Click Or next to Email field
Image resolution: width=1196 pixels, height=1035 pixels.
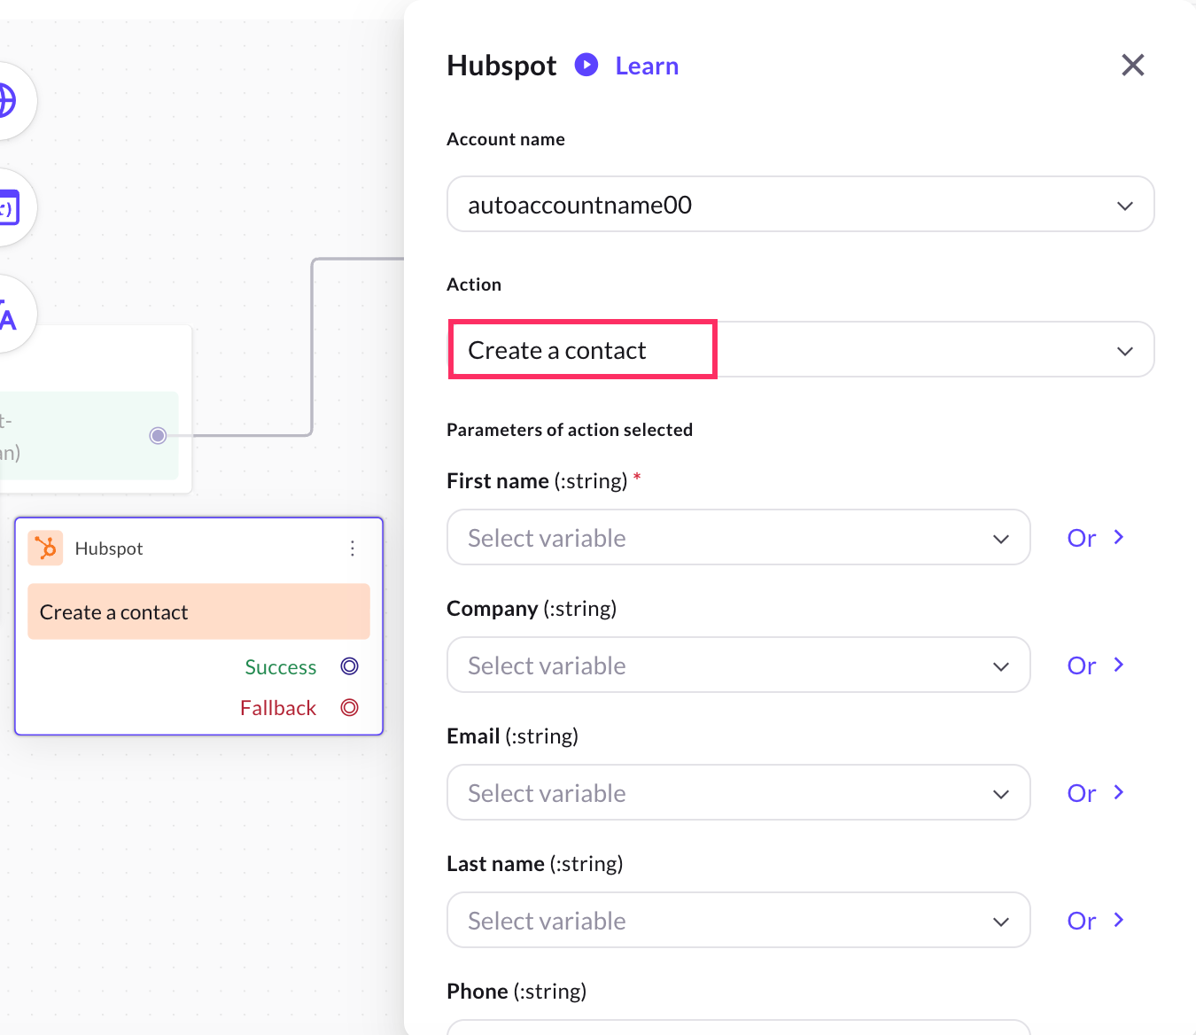tap(1095, 793)
